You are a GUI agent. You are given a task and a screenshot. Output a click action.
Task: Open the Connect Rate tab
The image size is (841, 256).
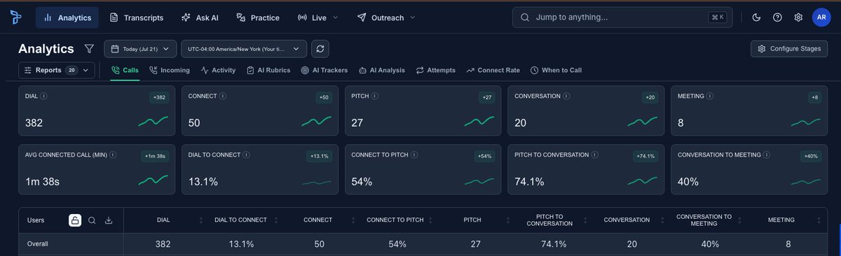(493, 70)
